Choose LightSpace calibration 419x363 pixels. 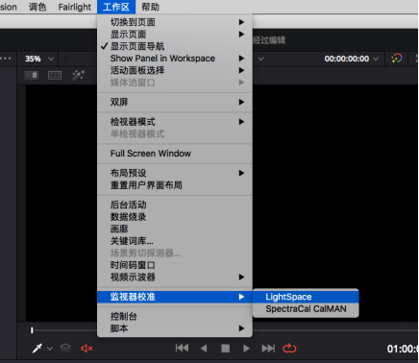coord(306,297)
